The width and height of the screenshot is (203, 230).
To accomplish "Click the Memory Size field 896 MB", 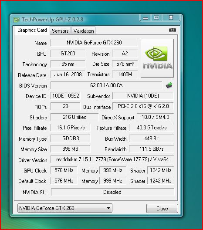I will pyautogui.click(x=71, y=149).
